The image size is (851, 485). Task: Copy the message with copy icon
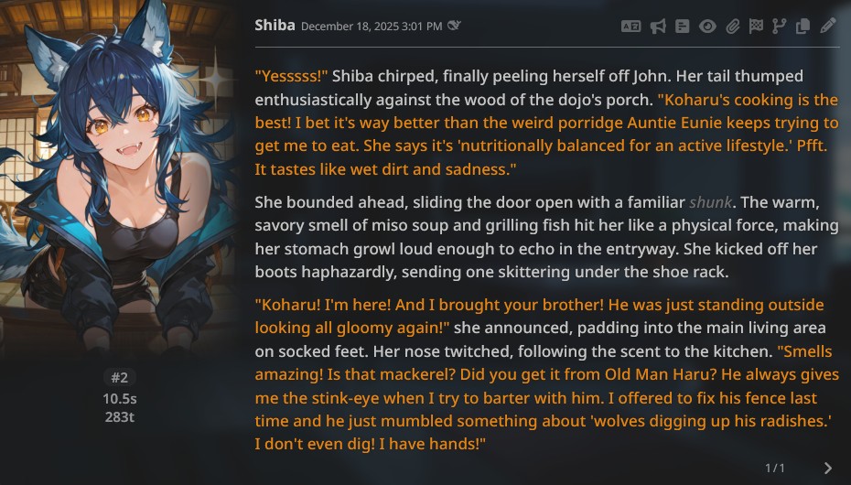803,27
